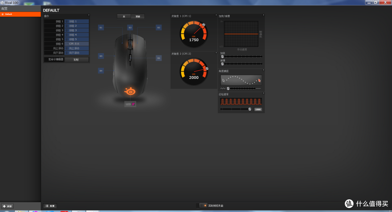392x212 pixels.
Task: Click the LED label under the mouse
Action: click(128, 104)
